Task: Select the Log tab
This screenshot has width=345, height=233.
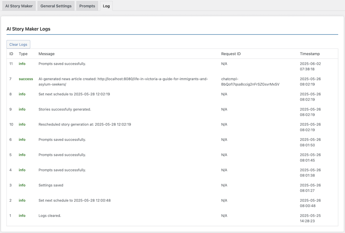Action: click(106, 6)
